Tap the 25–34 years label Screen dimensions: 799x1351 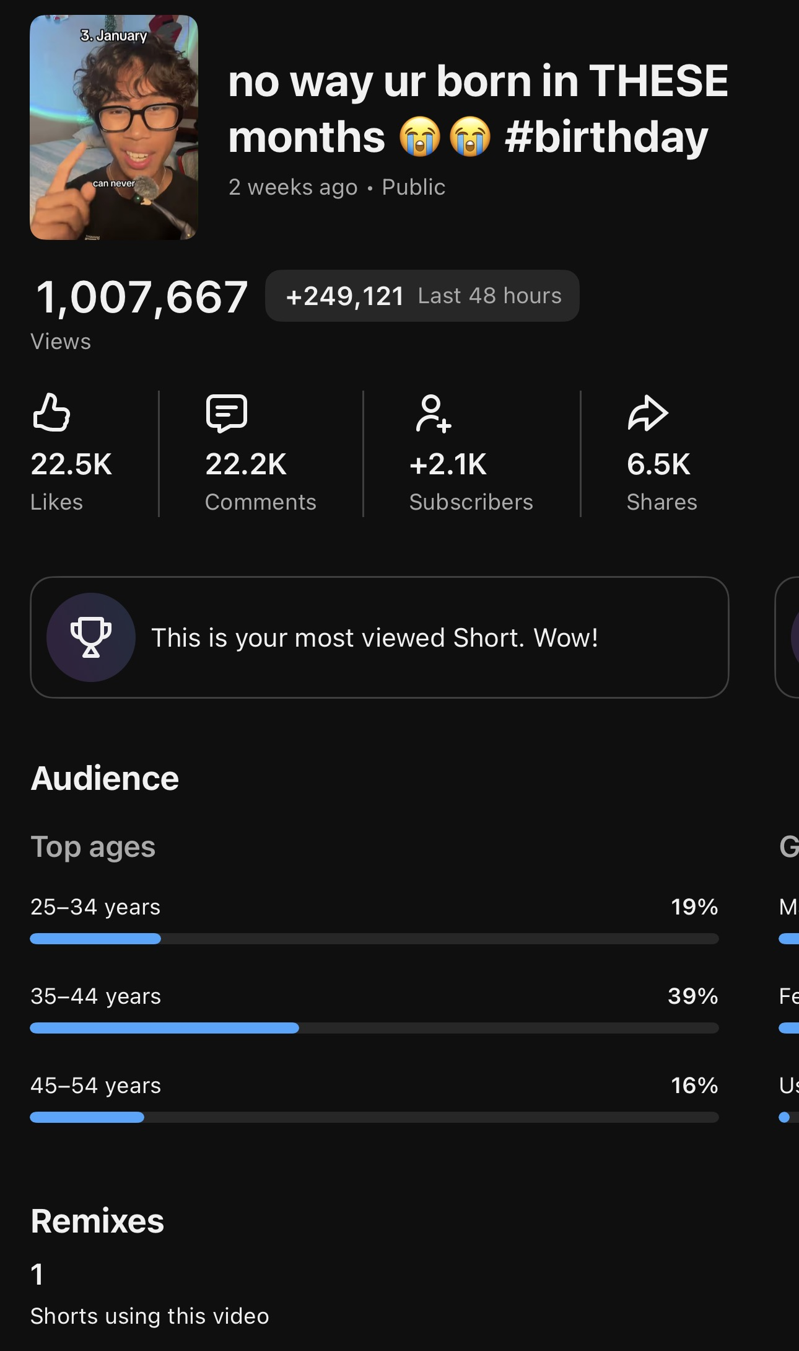coord(95,907)
